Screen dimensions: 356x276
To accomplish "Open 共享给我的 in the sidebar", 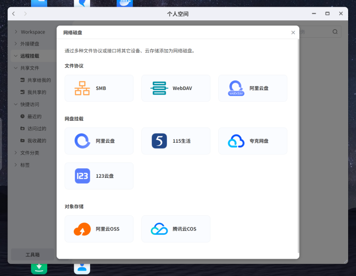I will [39, 80].
